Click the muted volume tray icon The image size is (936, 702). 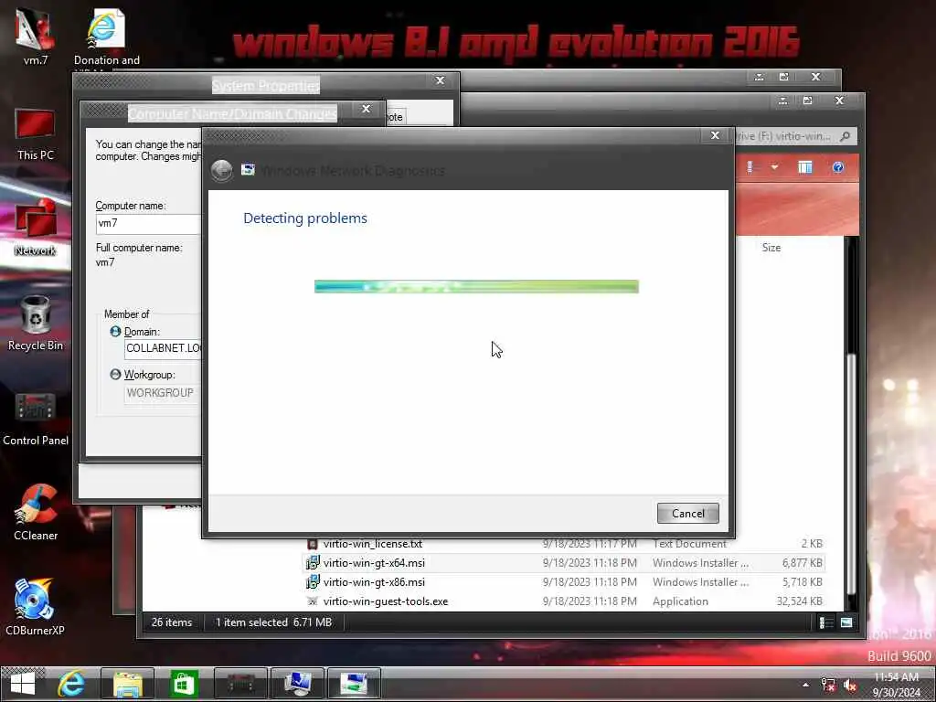(x=850, y=685)
